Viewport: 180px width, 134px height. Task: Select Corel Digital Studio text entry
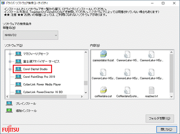coord(35,69)
